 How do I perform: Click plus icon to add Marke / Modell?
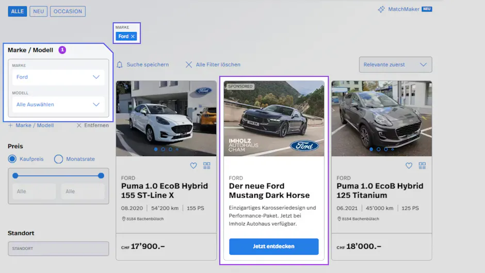click(x=10, y=125)
